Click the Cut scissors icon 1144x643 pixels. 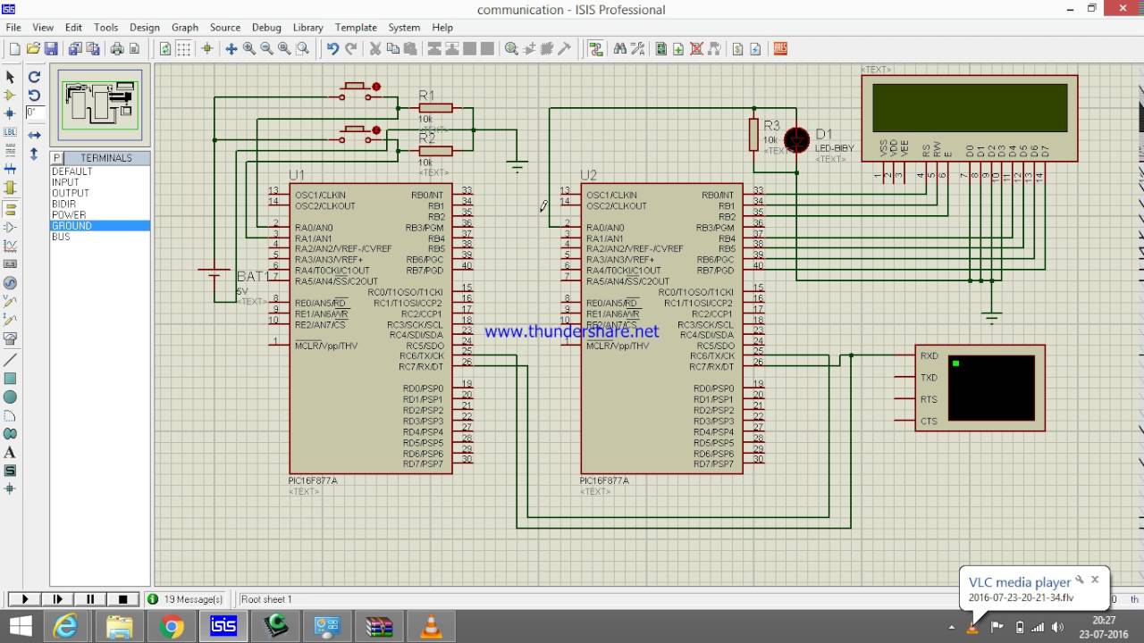pyautogui.click(x=375, y=49)
